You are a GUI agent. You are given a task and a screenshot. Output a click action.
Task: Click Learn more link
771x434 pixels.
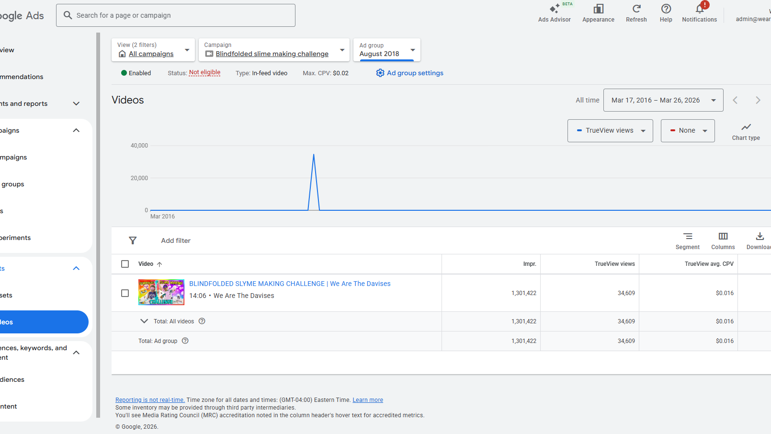coord(368,400)
